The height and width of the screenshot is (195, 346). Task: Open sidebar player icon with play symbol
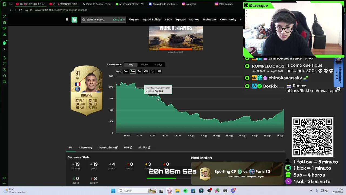click(x=4, y=58)
